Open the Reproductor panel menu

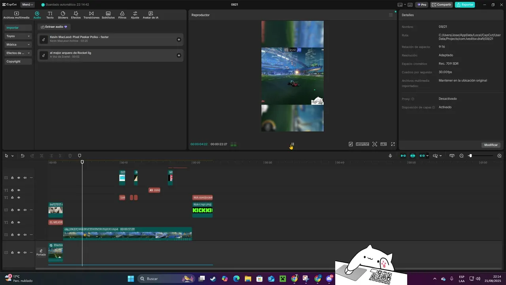click(391, 15)
